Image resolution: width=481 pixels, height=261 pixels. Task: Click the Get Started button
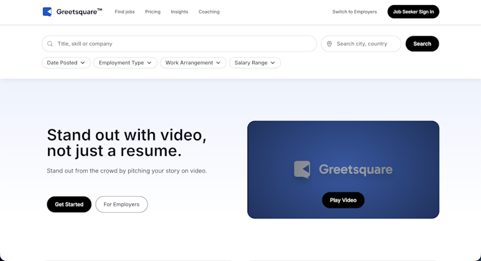coord(69,205)
